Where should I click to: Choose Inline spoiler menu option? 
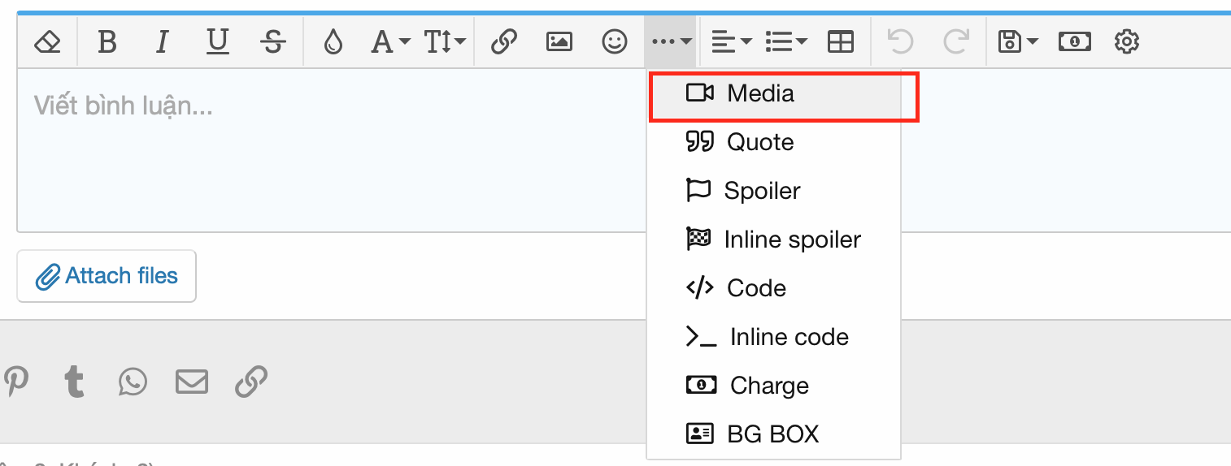click(x=791, y=239)
